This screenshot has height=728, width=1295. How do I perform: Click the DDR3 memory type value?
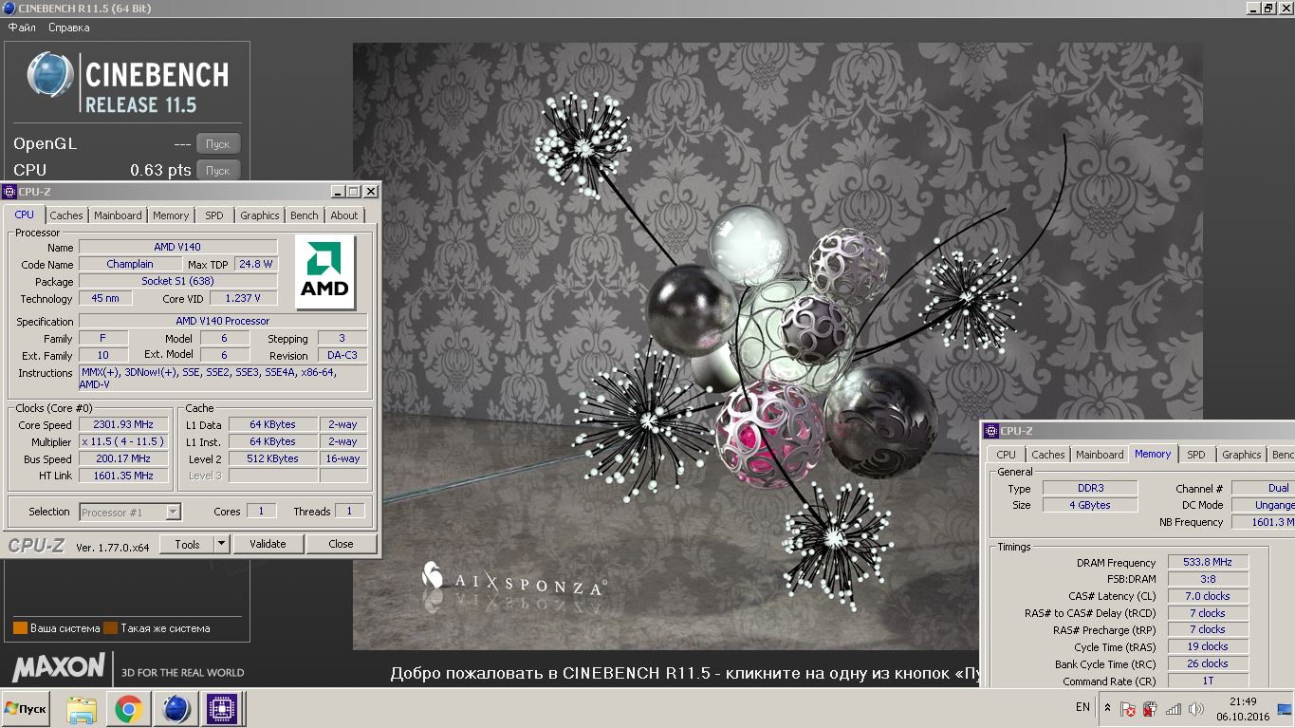pyautogui.click(x=1090, y=488)
